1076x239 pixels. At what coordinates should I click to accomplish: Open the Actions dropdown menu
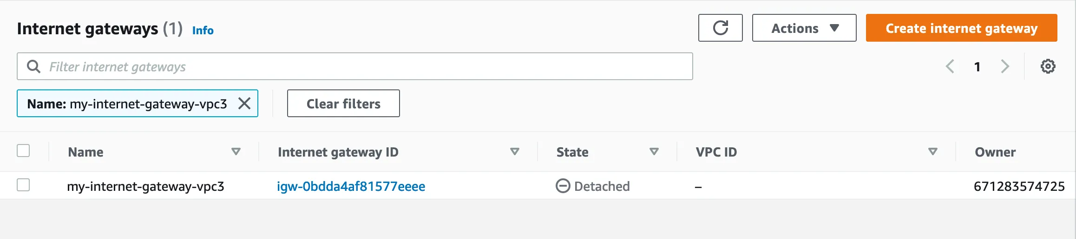(804, 28)
